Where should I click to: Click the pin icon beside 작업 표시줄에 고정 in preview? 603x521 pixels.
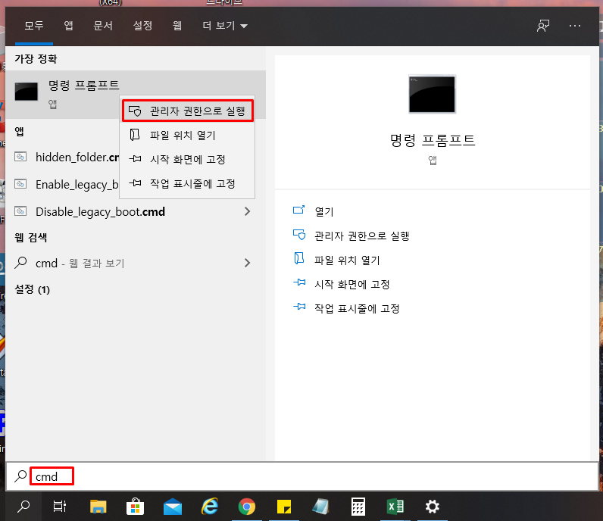299,307
